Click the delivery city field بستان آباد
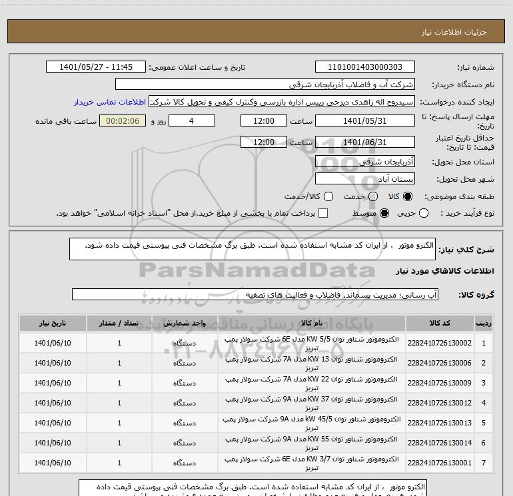This screenshot has height=496, width=513. point(365,179)
